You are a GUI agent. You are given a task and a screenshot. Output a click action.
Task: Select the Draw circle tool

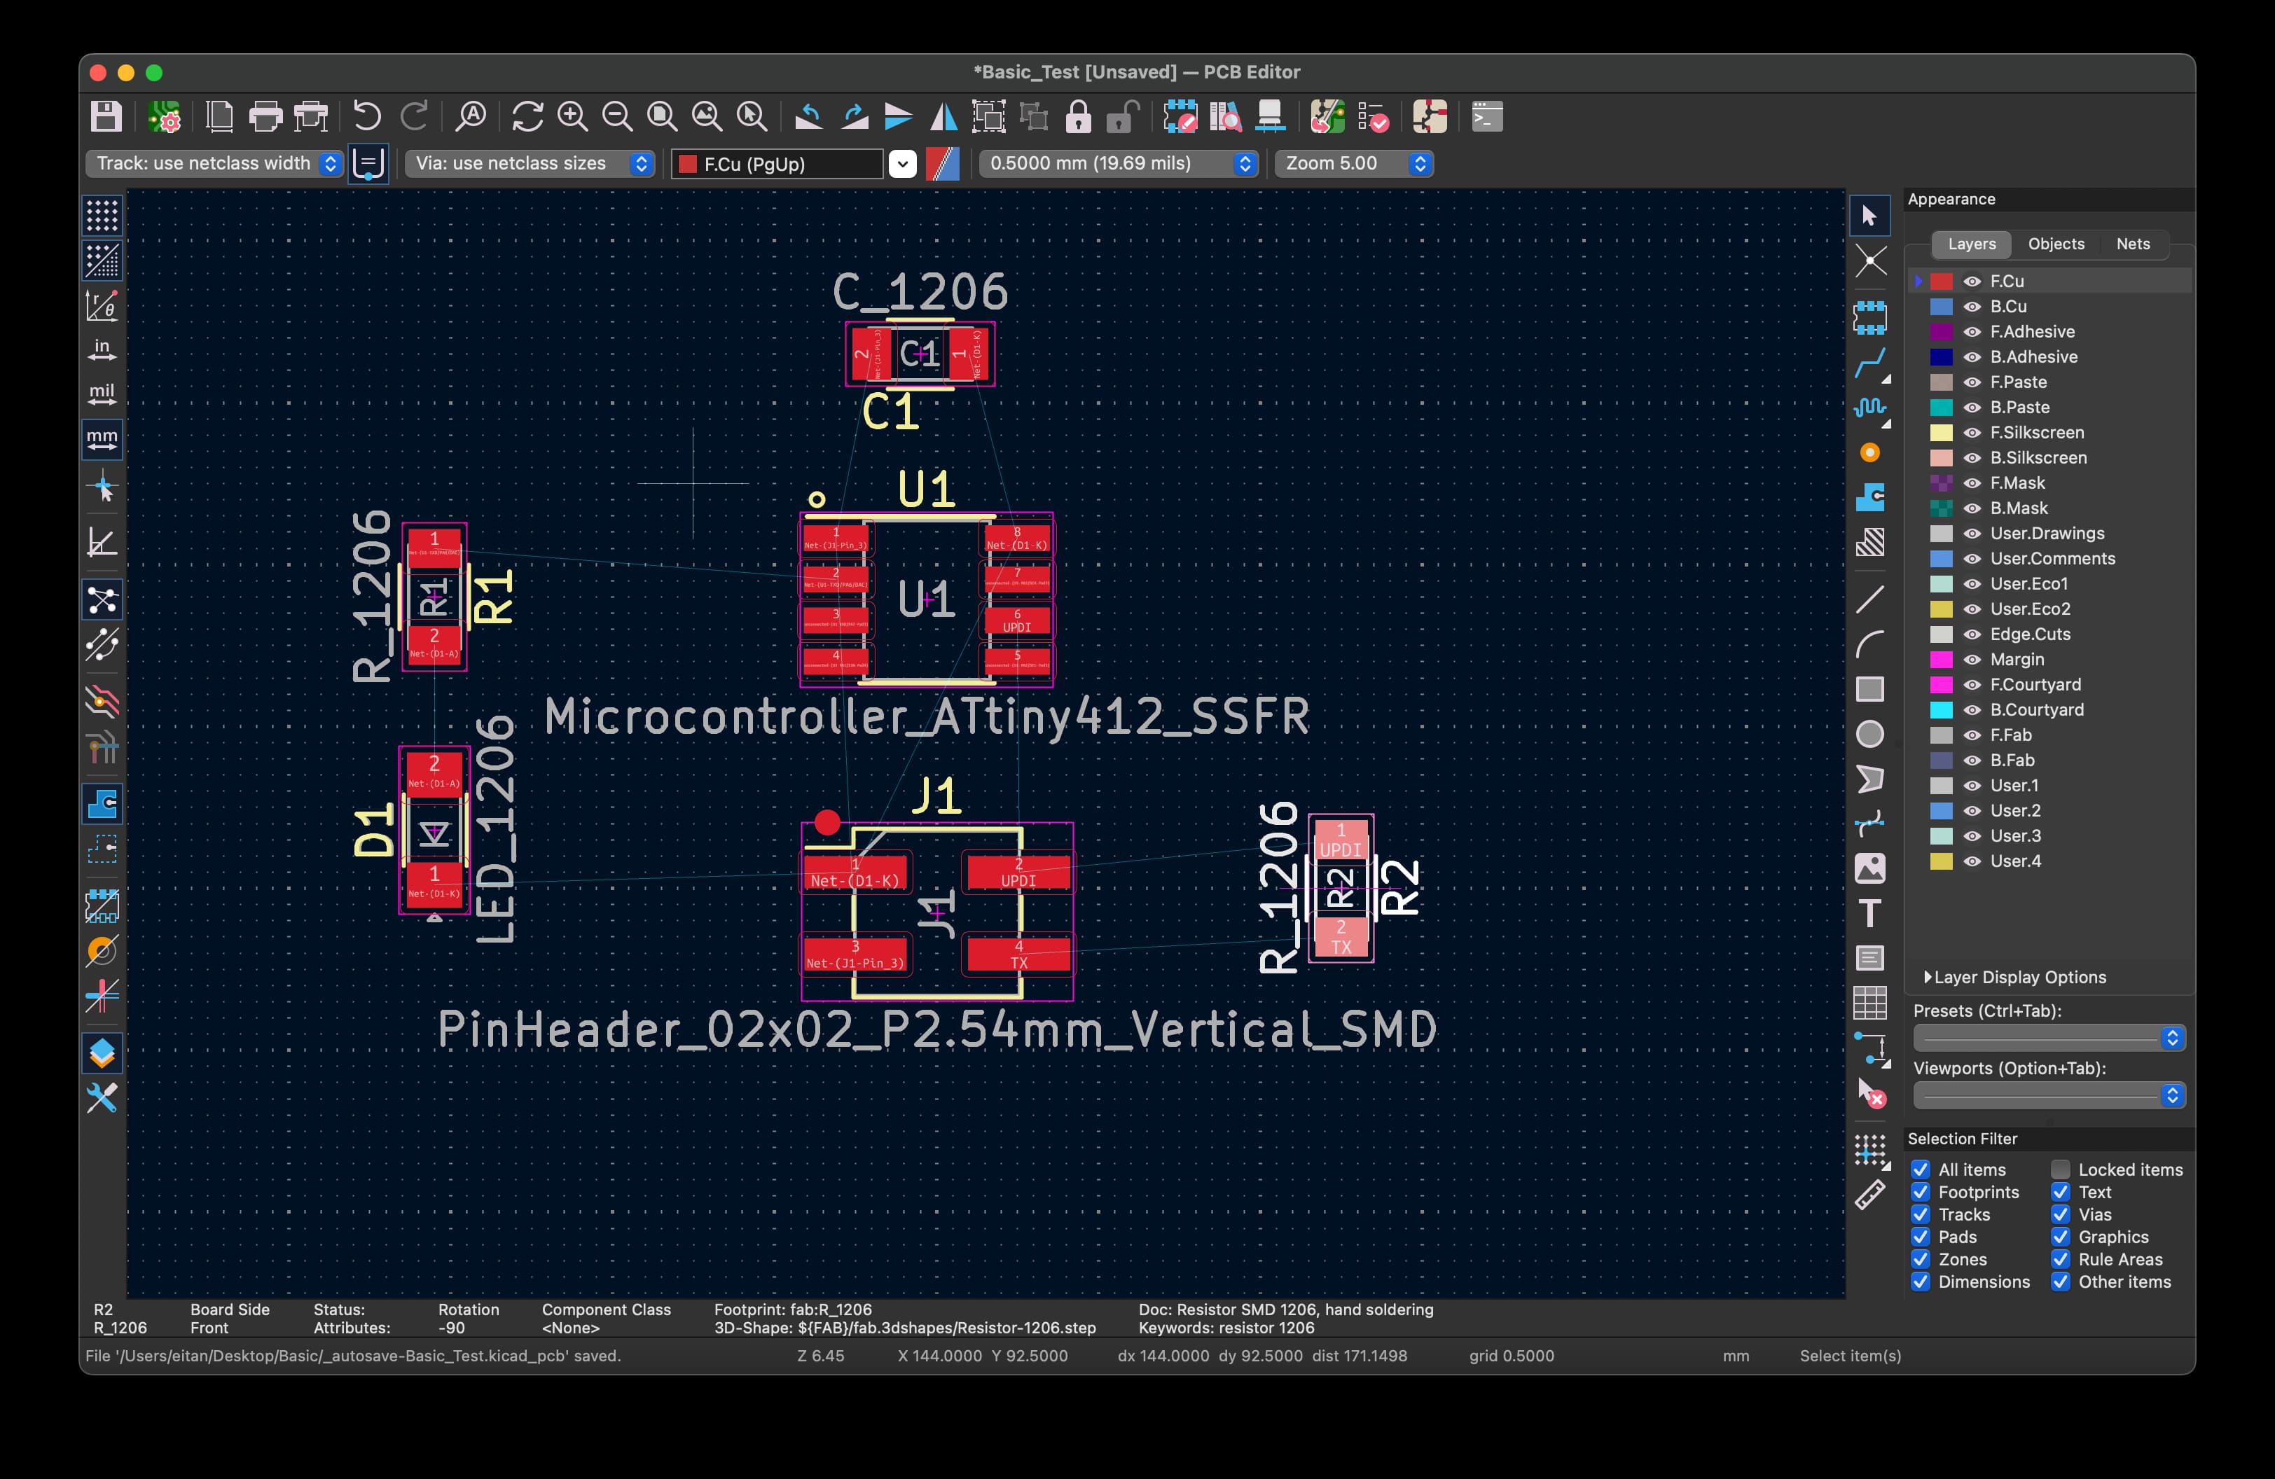[1869, 734]
